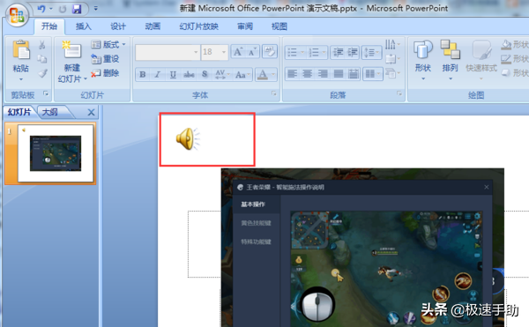Click the Cut scissors icon
The height and width of the screenshot is (327, 529).
click(41, 45)
